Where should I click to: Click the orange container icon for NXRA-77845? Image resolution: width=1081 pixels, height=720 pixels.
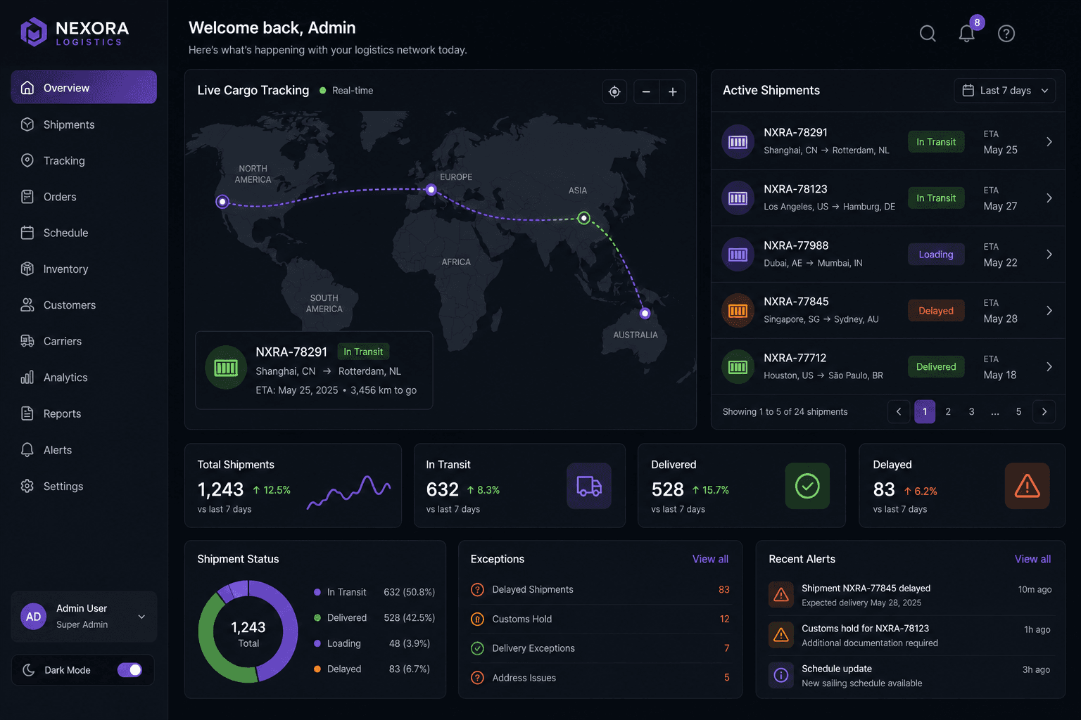[x=738, y=311]
